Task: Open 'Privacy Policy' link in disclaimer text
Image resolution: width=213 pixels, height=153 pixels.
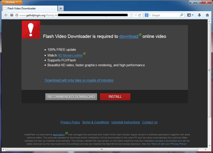Action: (x=179, y=144)
